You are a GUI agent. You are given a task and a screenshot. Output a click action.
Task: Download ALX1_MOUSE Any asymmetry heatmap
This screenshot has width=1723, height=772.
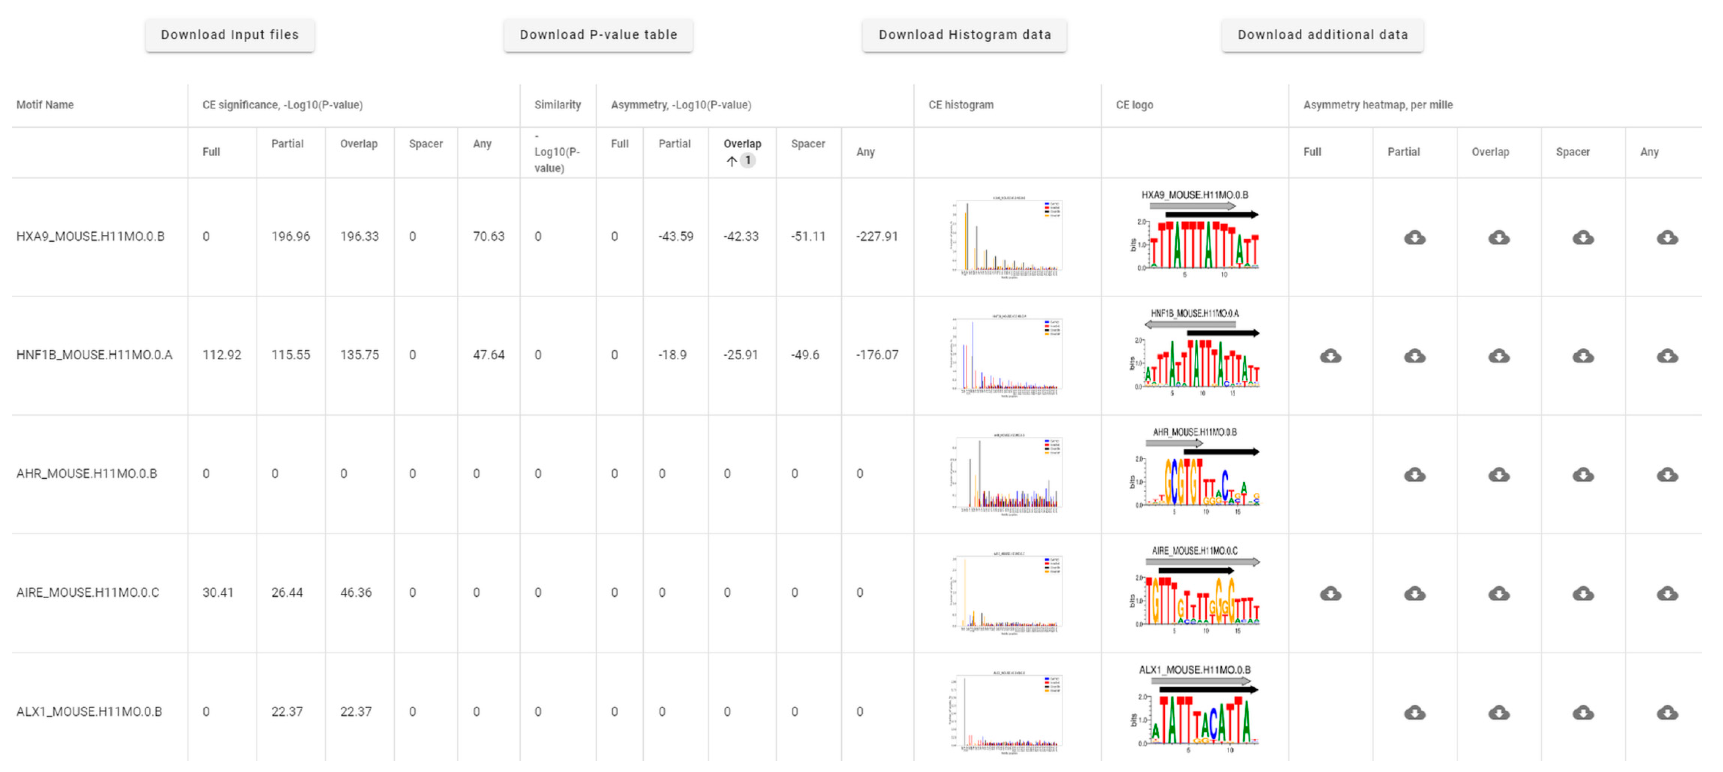pyautogui.click(x=1667, y=713)
